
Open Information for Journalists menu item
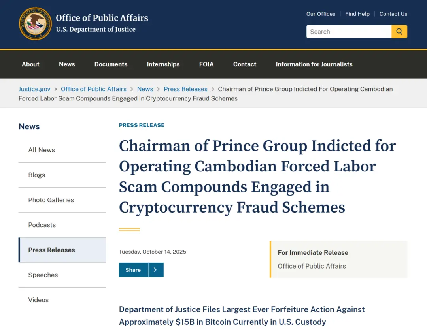click(314, 64)
